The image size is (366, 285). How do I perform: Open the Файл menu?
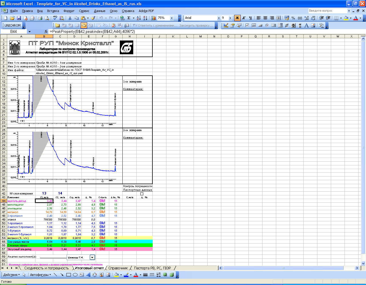point(14,11)
